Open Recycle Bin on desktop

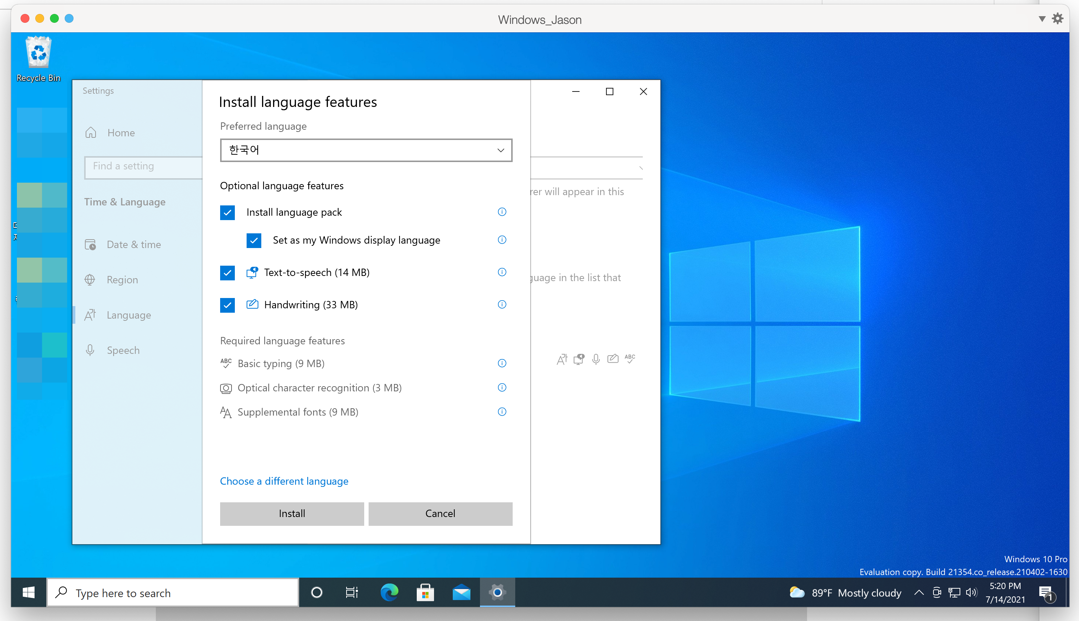[x=38, y=59]
